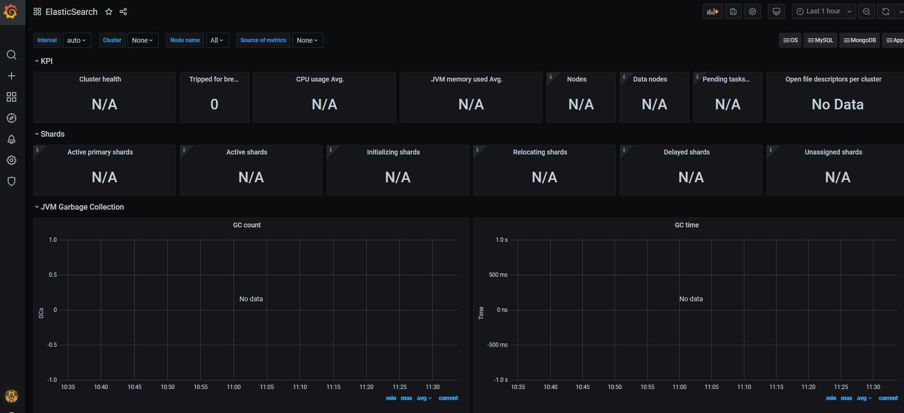
Task: Expand the Node name All dropdown
Action: (217, 40)
